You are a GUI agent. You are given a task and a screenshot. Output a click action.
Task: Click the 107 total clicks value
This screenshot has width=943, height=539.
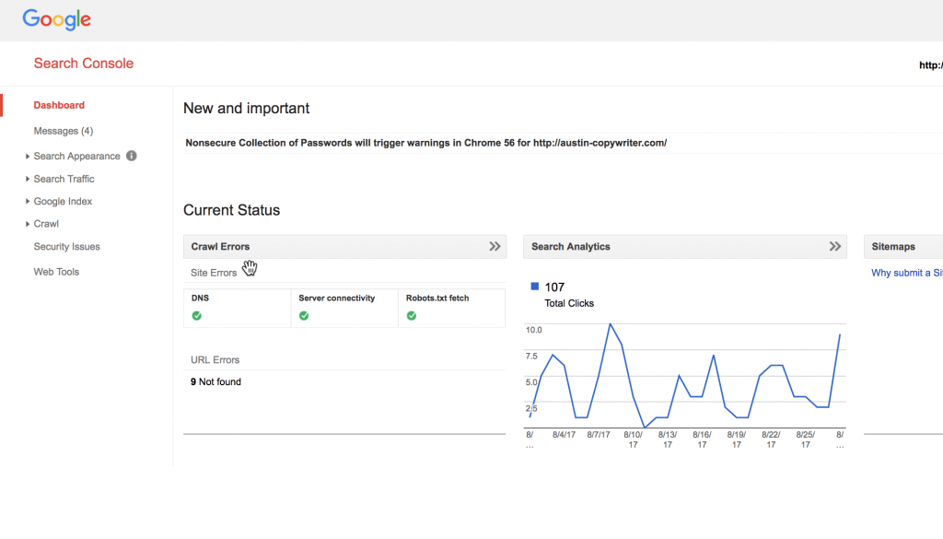coord(554,287)
